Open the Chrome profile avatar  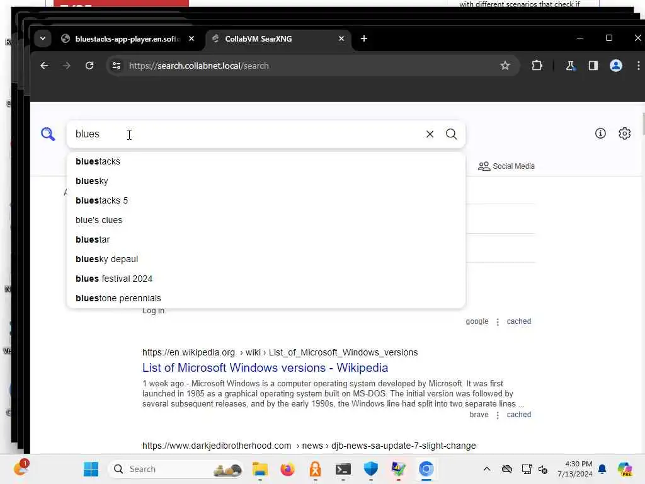615,66
